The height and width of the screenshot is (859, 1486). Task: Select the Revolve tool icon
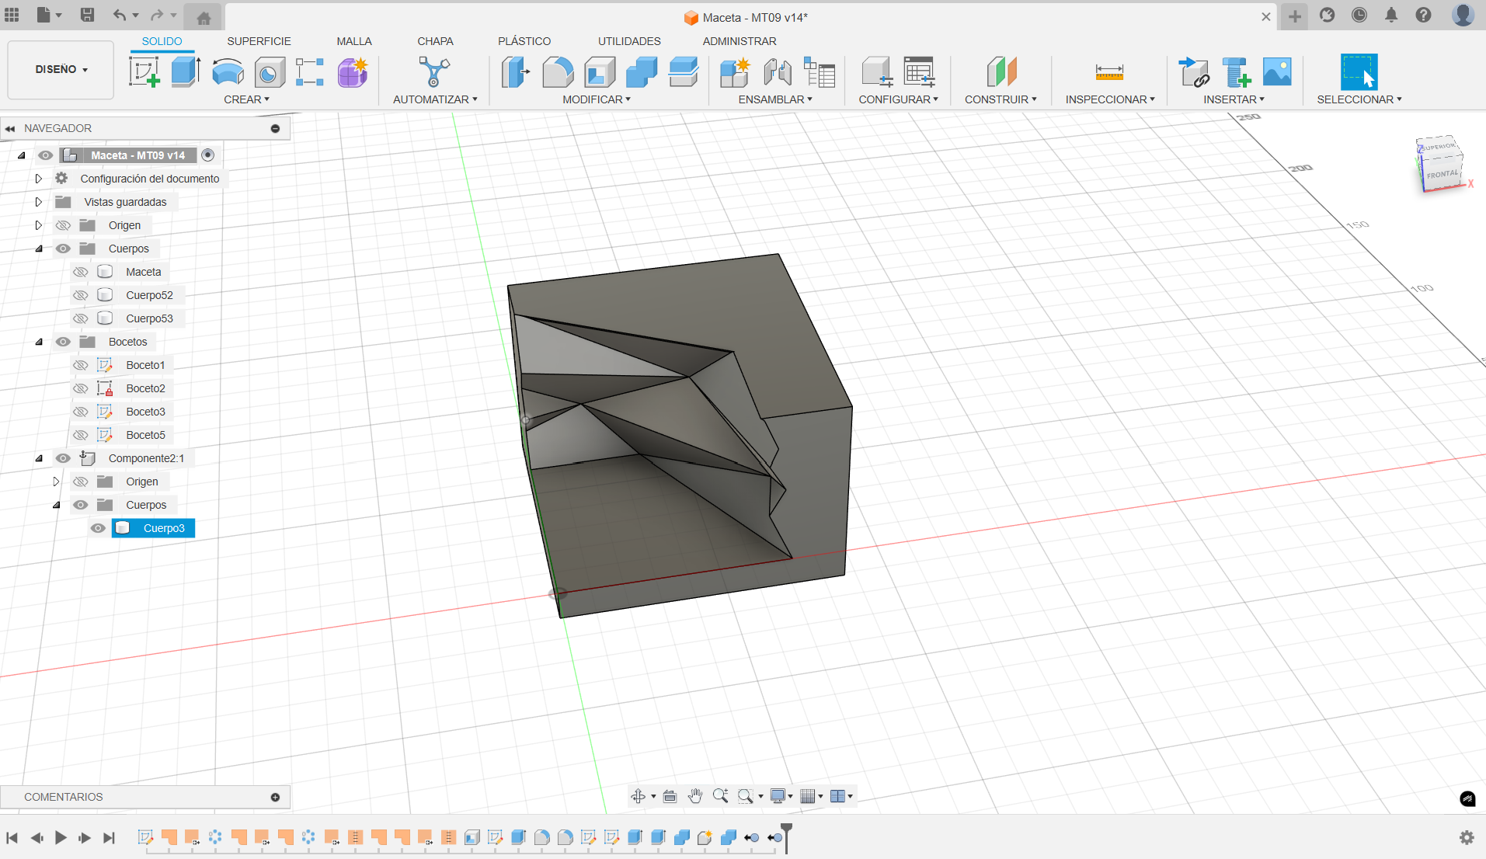[228, 71]
